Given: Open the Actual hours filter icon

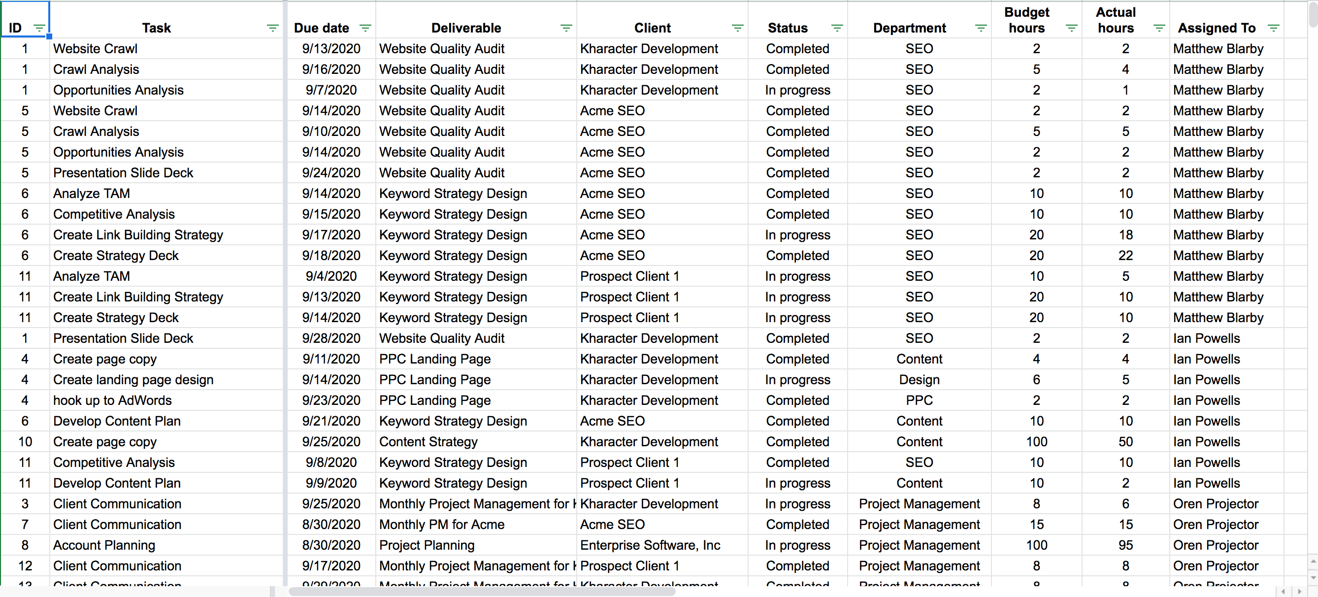Looking at the screenshot, I should [1159, 28].
